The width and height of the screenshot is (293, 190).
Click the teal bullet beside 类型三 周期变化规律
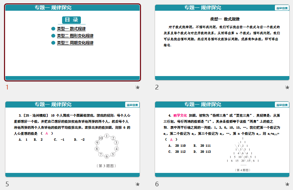pos(53,43)
